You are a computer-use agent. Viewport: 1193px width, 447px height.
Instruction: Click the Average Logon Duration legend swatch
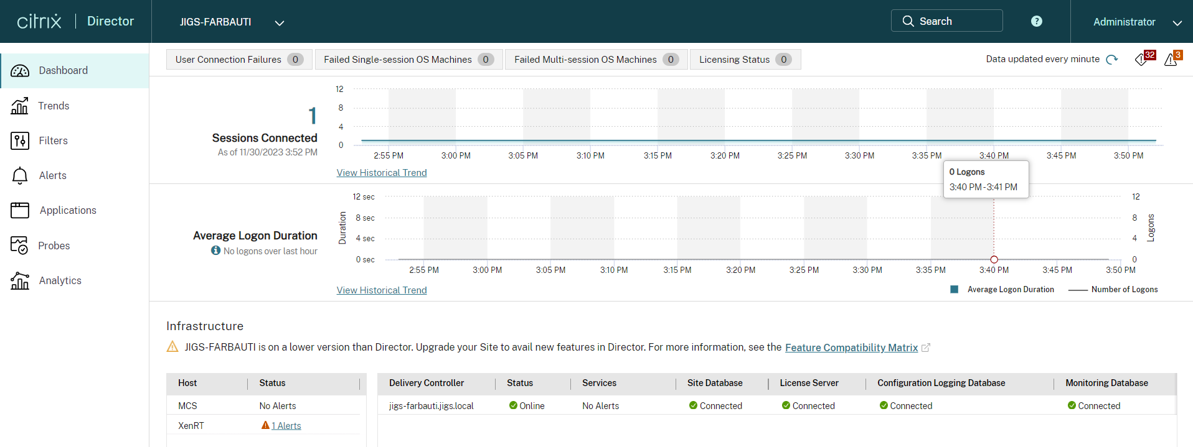[954, 290]
